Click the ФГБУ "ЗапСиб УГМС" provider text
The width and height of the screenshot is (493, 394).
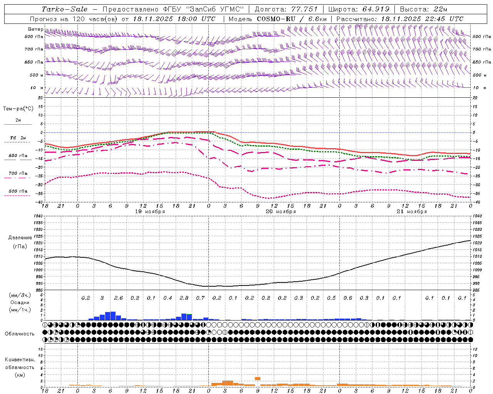[203, 9]
